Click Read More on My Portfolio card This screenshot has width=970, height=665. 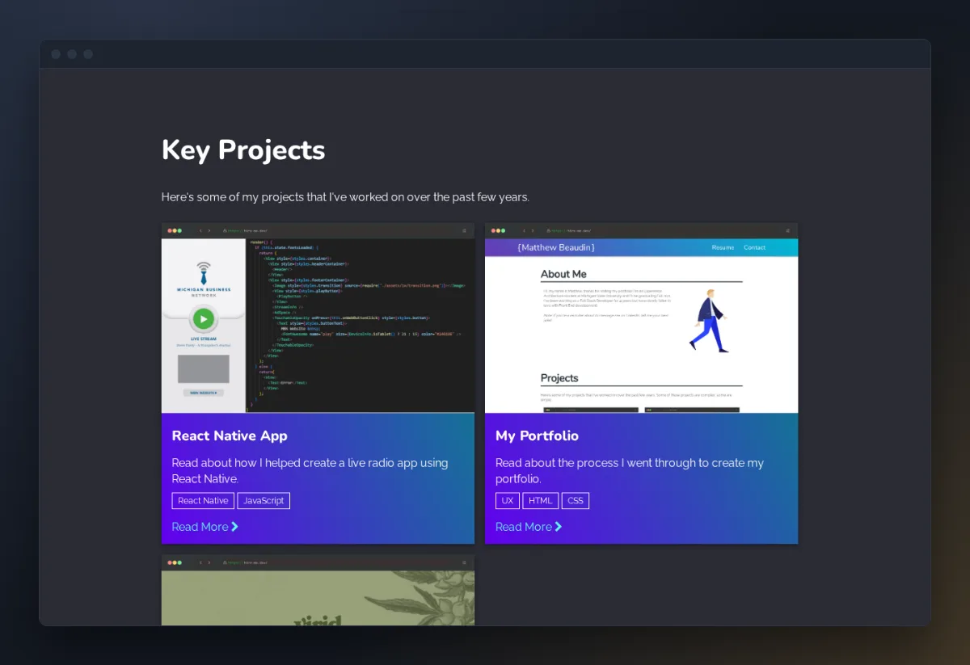[x=528, y=527]
